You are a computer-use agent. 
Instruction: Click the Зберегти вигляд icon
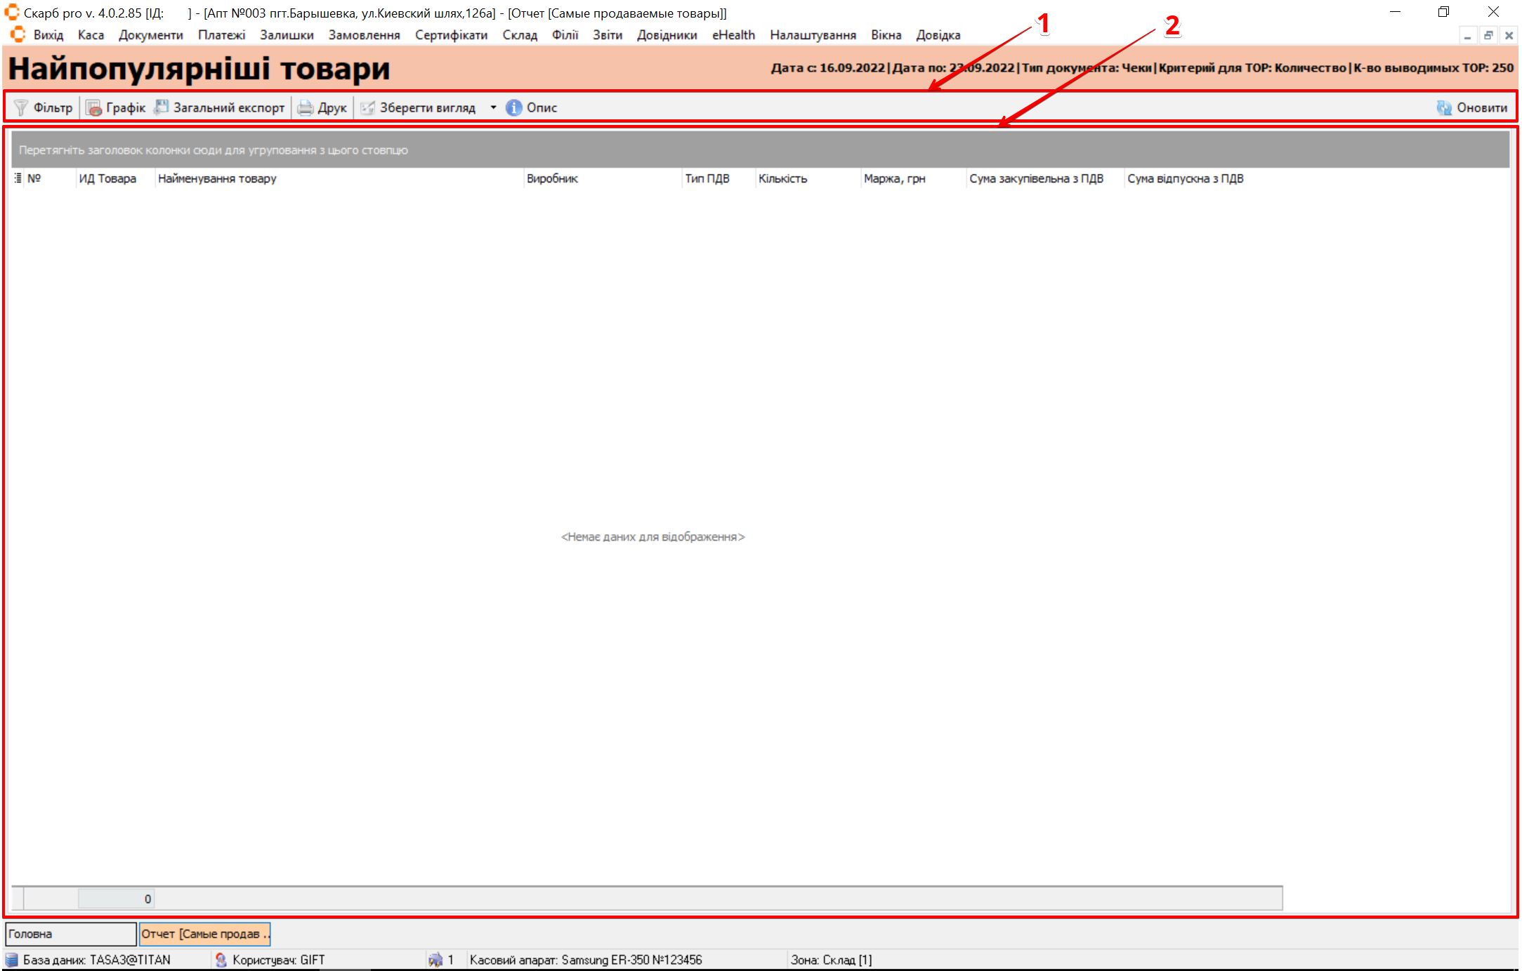pos(367,107)
